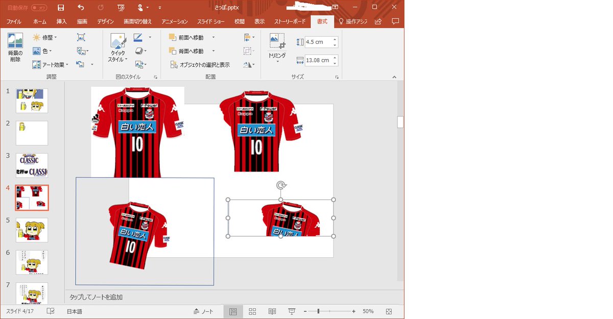Open 背面へ移動 dropdown arrow
This screenshot has height=319, width=613.
pos(213,51)
